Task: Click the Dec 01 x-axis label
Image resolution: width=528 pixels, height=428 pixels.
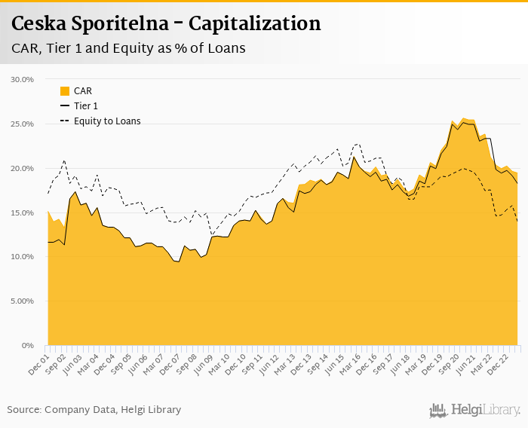Action: click(38, 365)
